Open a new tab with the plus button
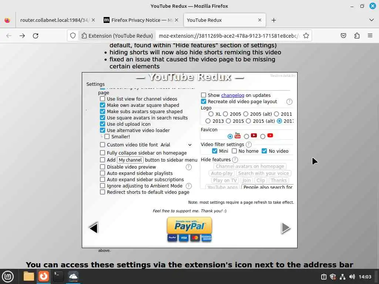The width and height of the screenshot is (379, 284). point(274,20)
